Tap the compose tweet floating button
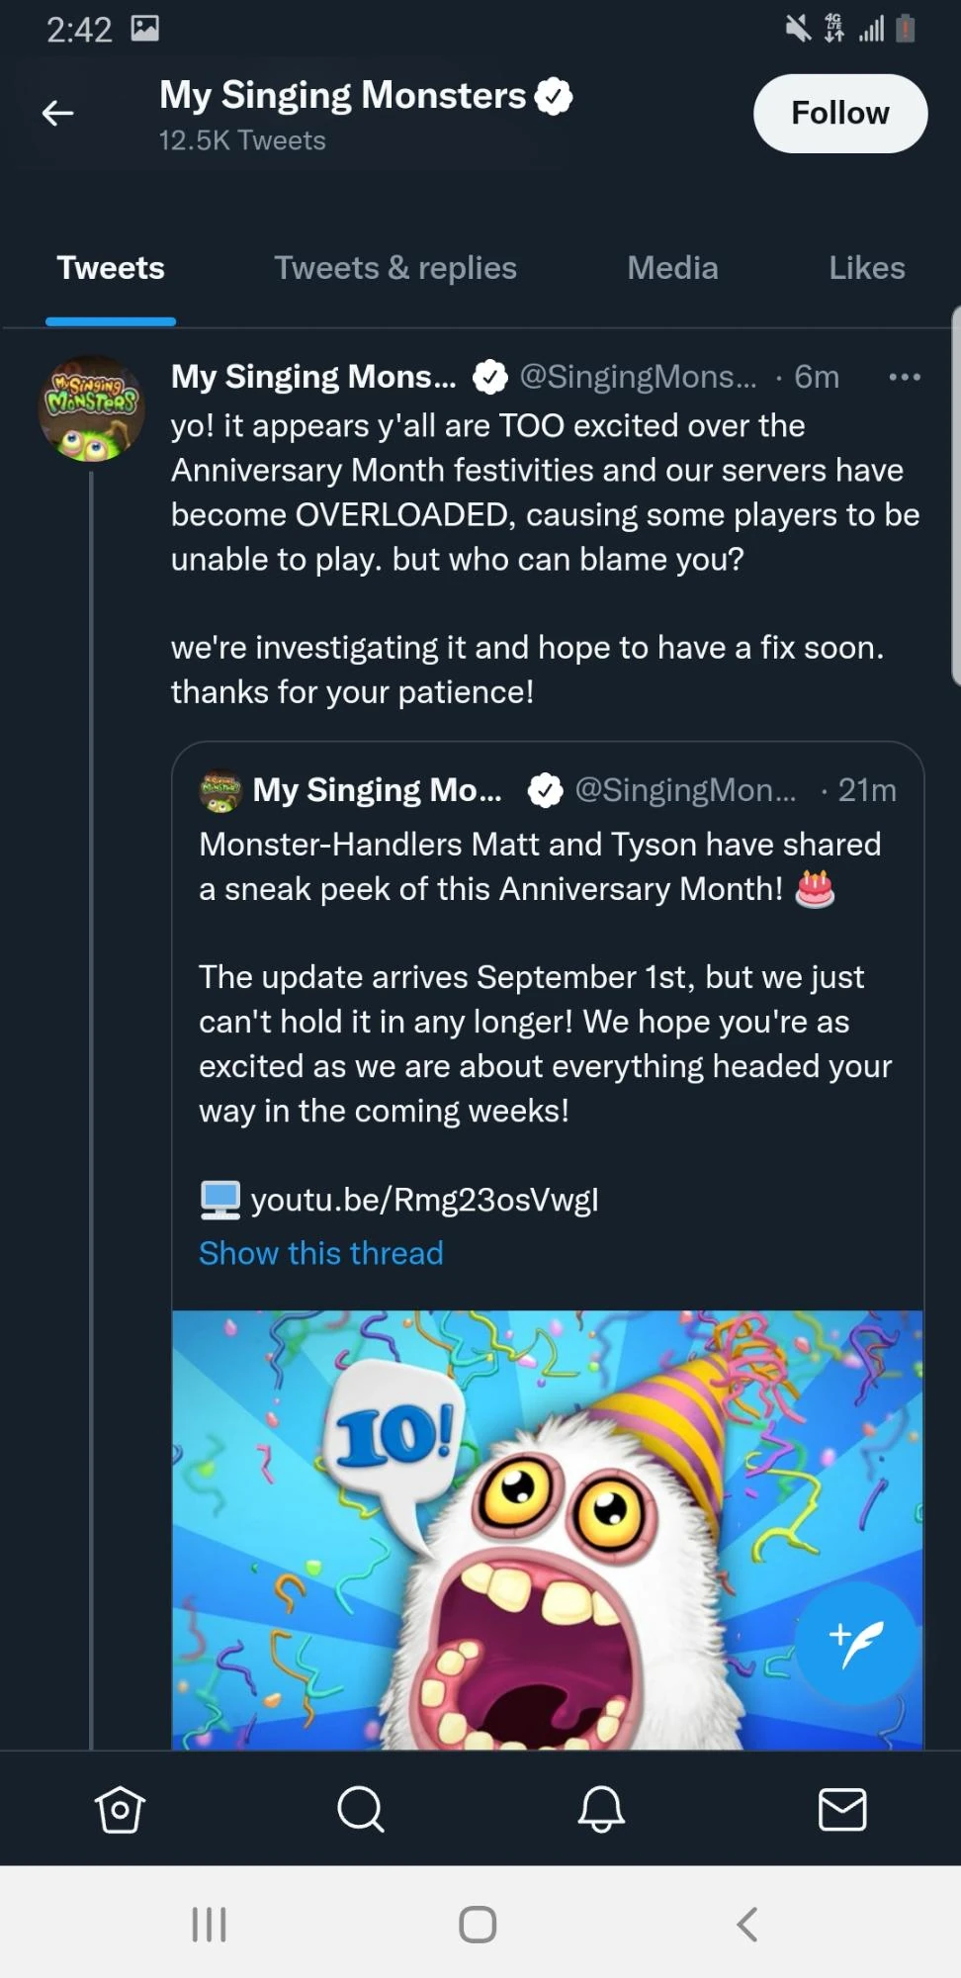 pyautogui.click(x=855, y=1642)
